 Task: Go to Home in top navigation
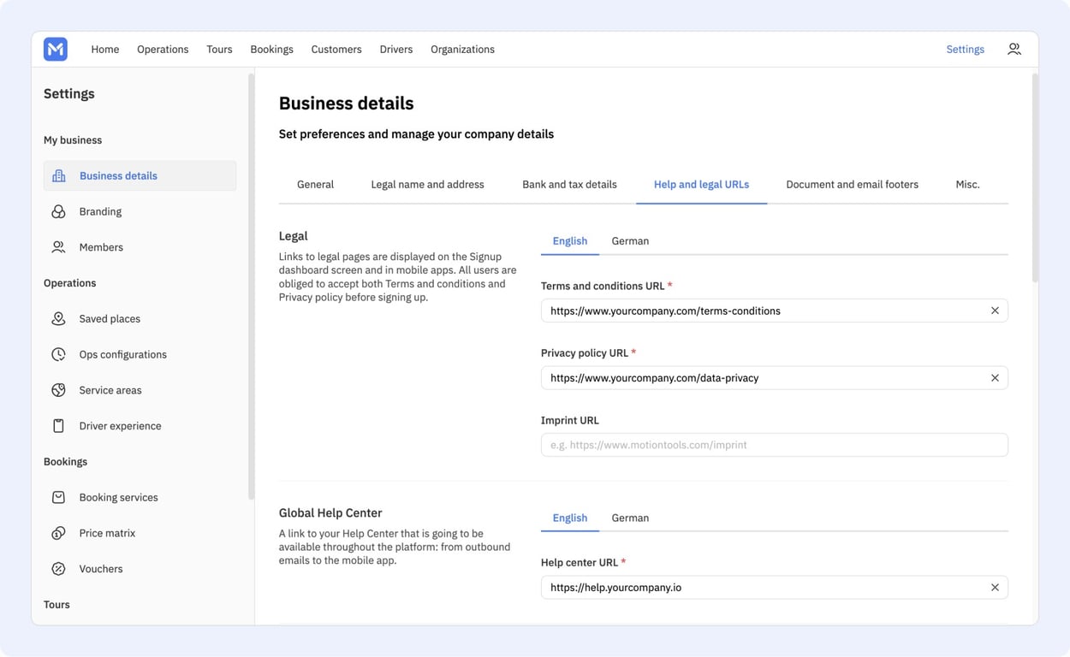pyautogui.click(x=105, y=49)
